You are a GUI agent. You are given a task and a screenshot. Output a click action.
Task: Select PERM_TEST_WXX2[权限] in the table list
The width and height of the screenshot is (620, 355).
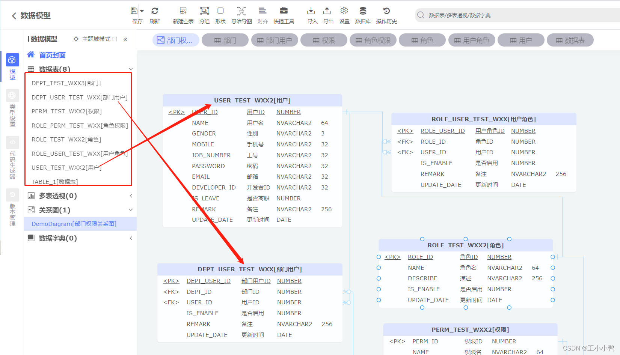click(67, 111)
